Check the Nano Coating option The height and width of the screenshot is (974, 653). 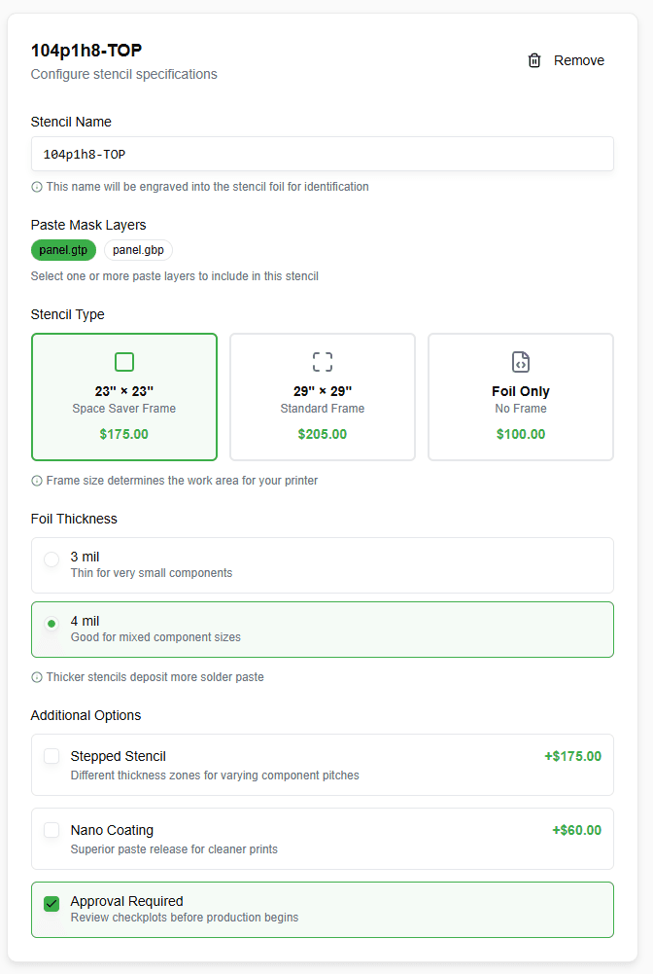pos(52,830)
